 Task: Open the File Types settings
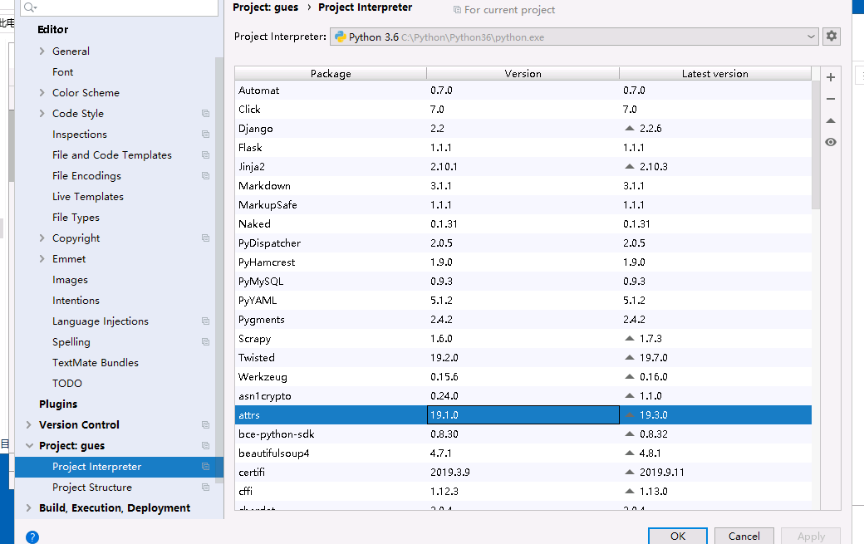[x=76, y=218]
